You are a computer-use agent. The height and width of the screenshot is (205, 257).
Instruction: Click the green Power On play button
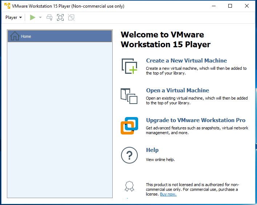pos(33,17)
